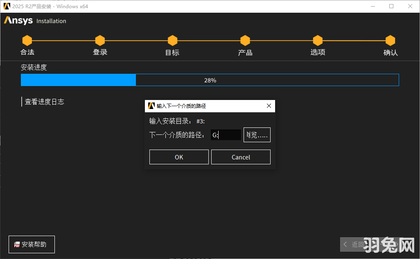Cancel the media path dialog
The height and width of the screenshot is (259, 420).
tap(241, 157)
